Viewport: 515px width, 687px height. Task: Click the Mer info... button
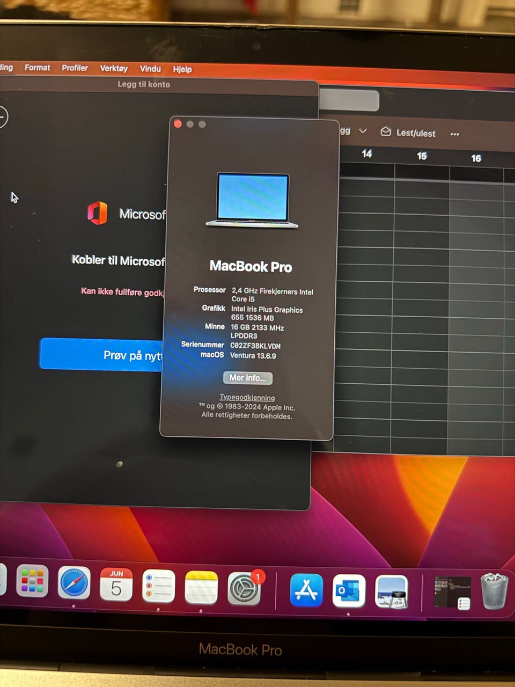247,378
